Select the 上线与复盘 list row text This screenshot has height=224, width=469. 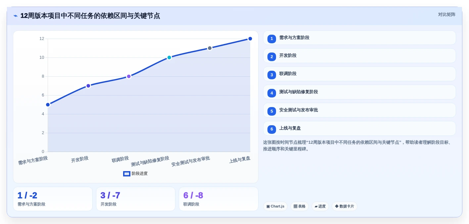[290, 128]
